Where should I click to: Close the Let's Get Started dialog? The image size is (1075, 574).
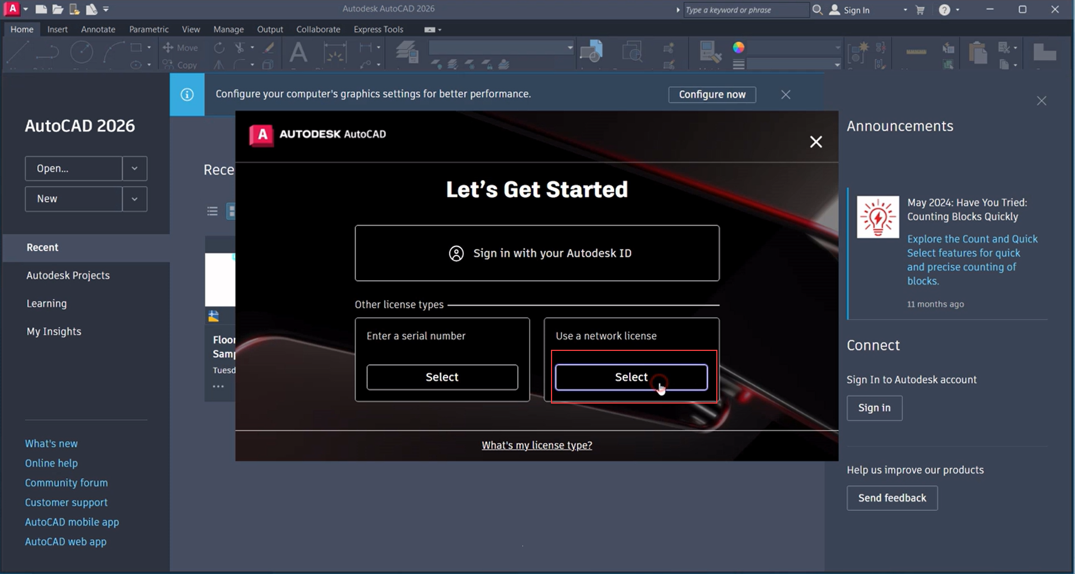coord(816,142)
